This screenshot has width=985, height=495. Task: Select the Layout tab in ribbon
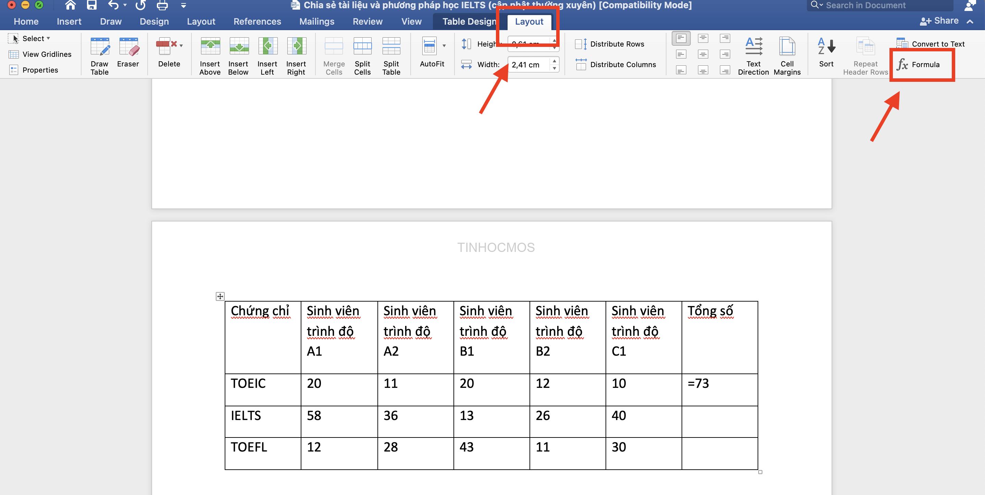529,21
